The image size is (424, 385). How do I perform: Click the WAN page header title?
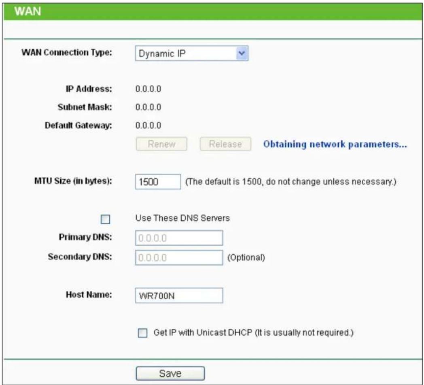(28, 11)
